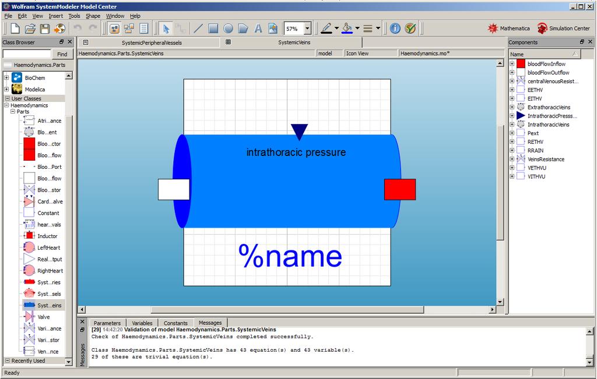Select the Bitmap image tool

(x=273, y=29)
